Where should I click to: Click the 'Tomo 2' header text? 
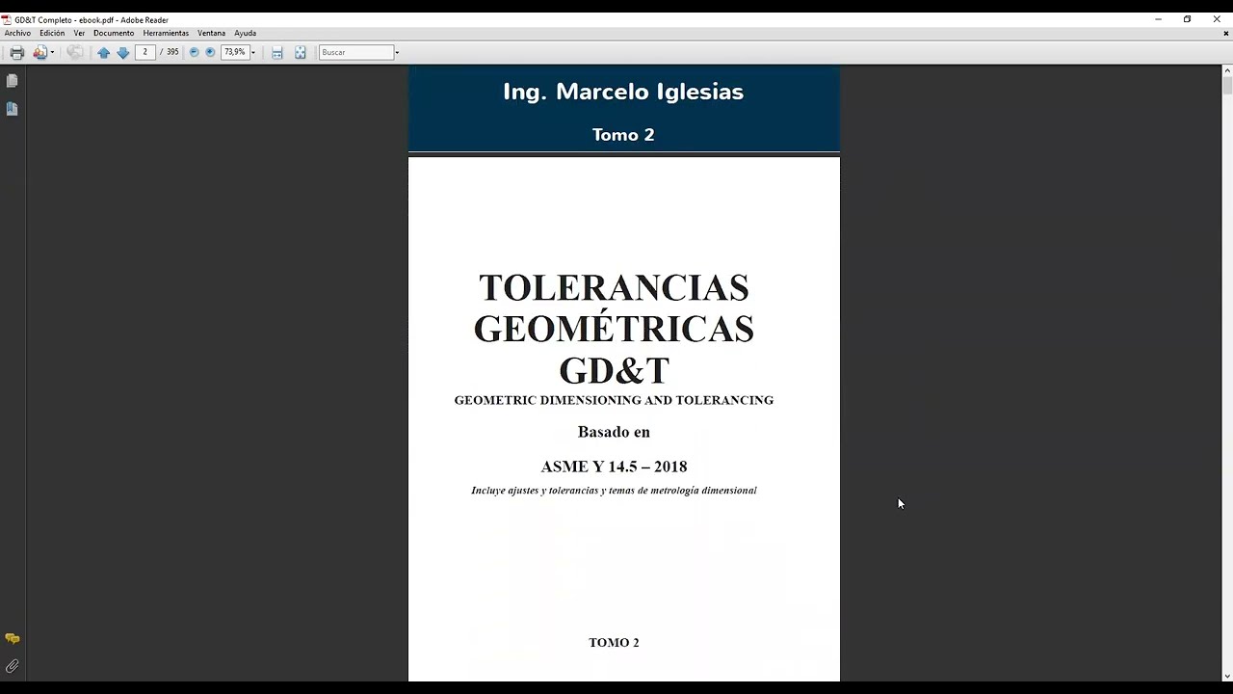tap(623, 135)
